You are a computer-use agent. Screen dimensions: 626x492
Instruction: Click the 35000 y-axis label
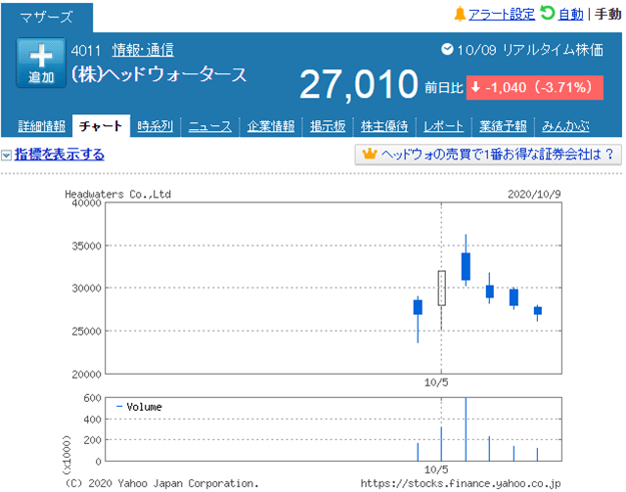[x=87, y=246]
